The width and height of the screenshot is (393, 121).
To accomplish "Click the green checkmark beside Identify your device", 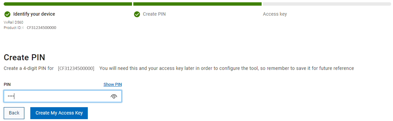I will coord(7,14).
